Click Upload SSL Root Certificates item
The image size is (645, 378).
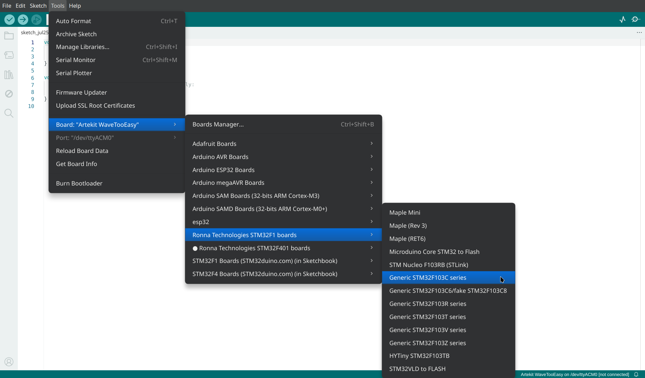(117, 105)
